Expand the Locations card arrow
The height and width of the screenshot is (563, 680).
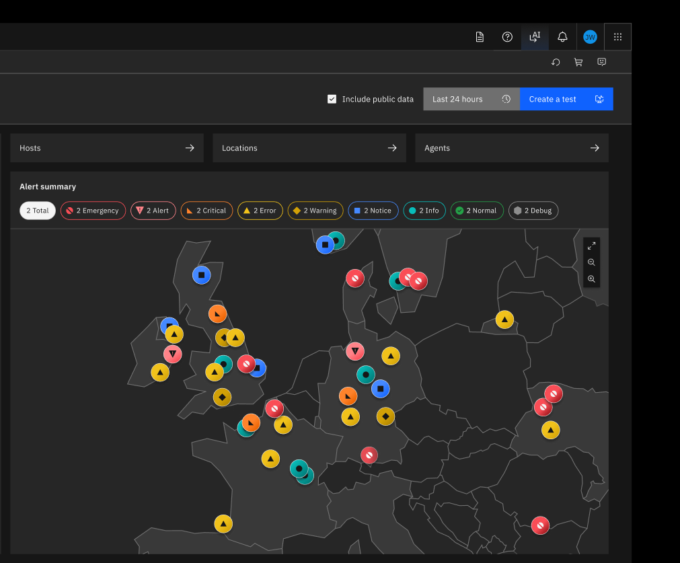pos(392,148)
